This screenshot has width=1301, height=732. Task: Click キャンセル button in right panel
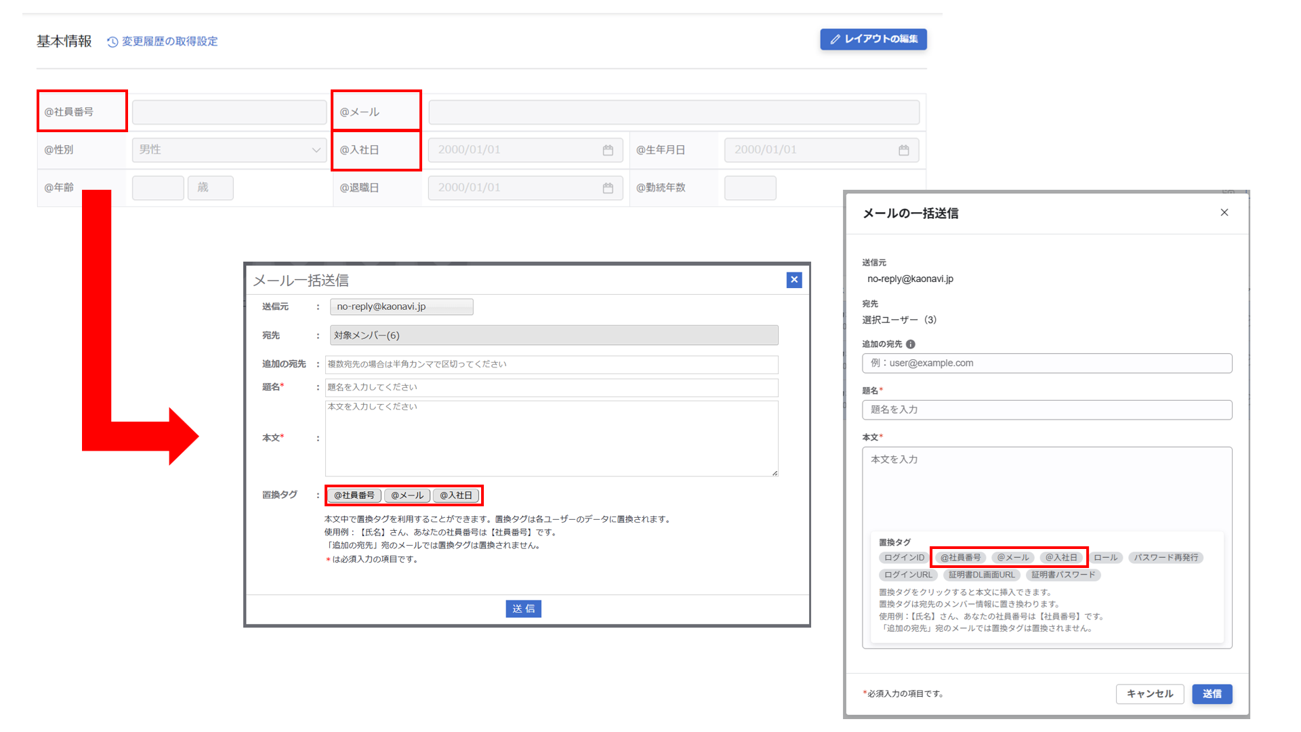coord(1149,694)
